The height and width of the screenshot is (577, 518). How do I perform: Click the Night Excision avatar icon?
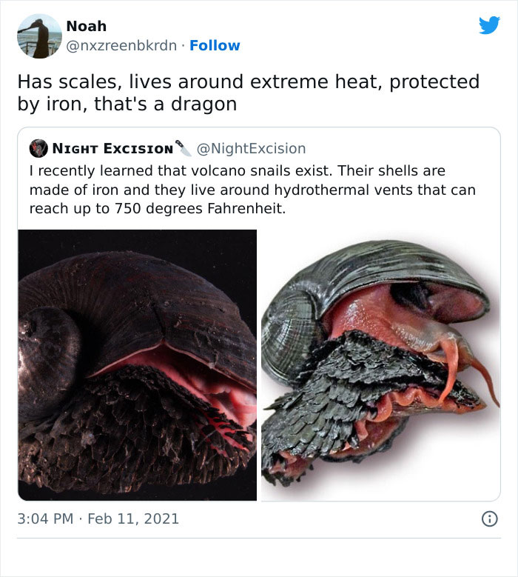(x=38, y=148)
